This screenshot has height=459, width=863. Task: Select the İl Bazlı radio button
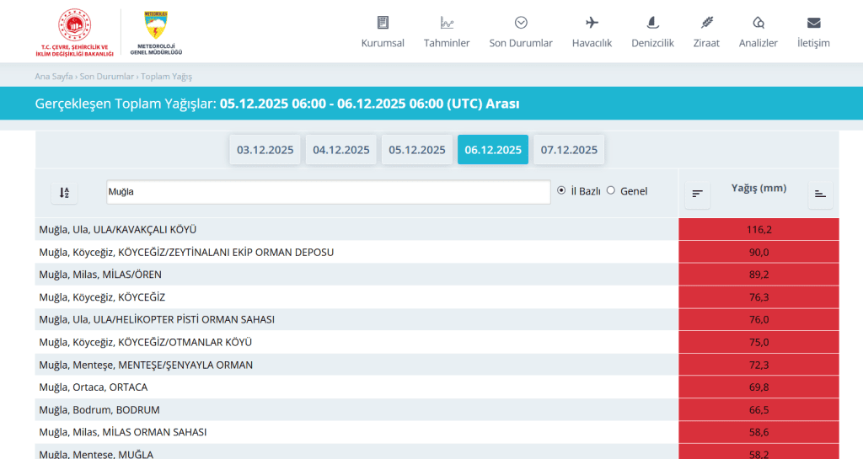(x=561, y=191)
